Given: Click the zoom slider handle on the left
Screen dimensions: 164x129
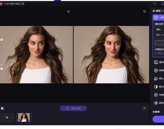Looking at the screenshot, I should 2,65.
